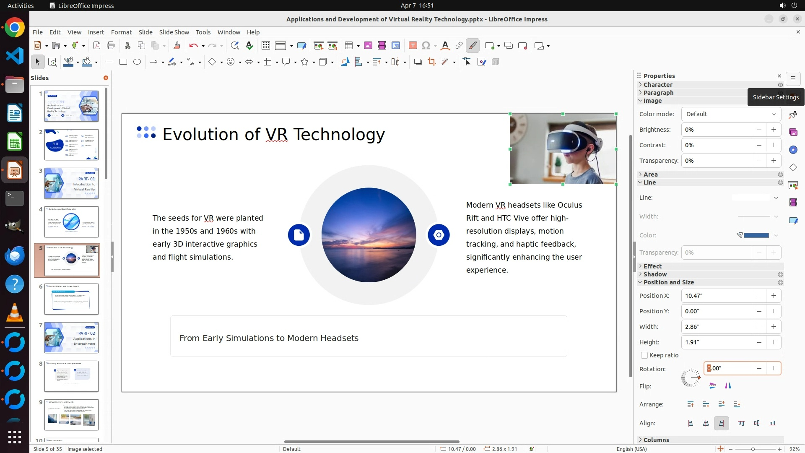The image size is (805, 453).
Task: Expand the Area section in Properties
Action: 650,174
